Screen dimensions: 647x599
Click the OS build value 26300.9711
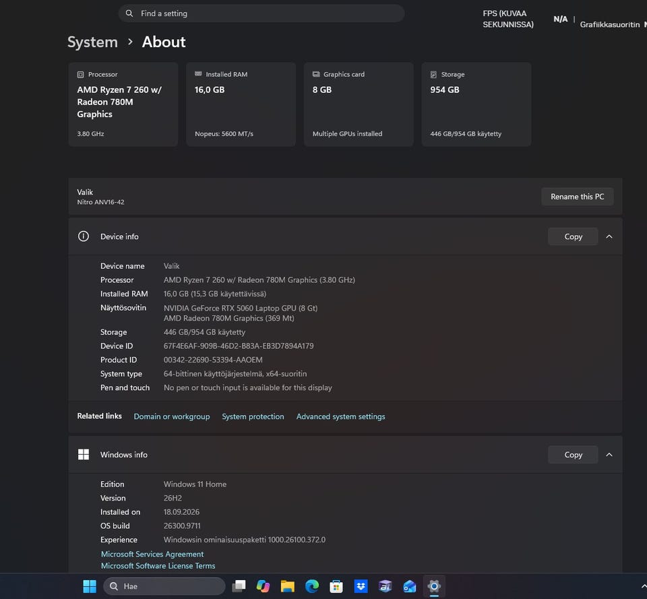[x=182, y=526]
